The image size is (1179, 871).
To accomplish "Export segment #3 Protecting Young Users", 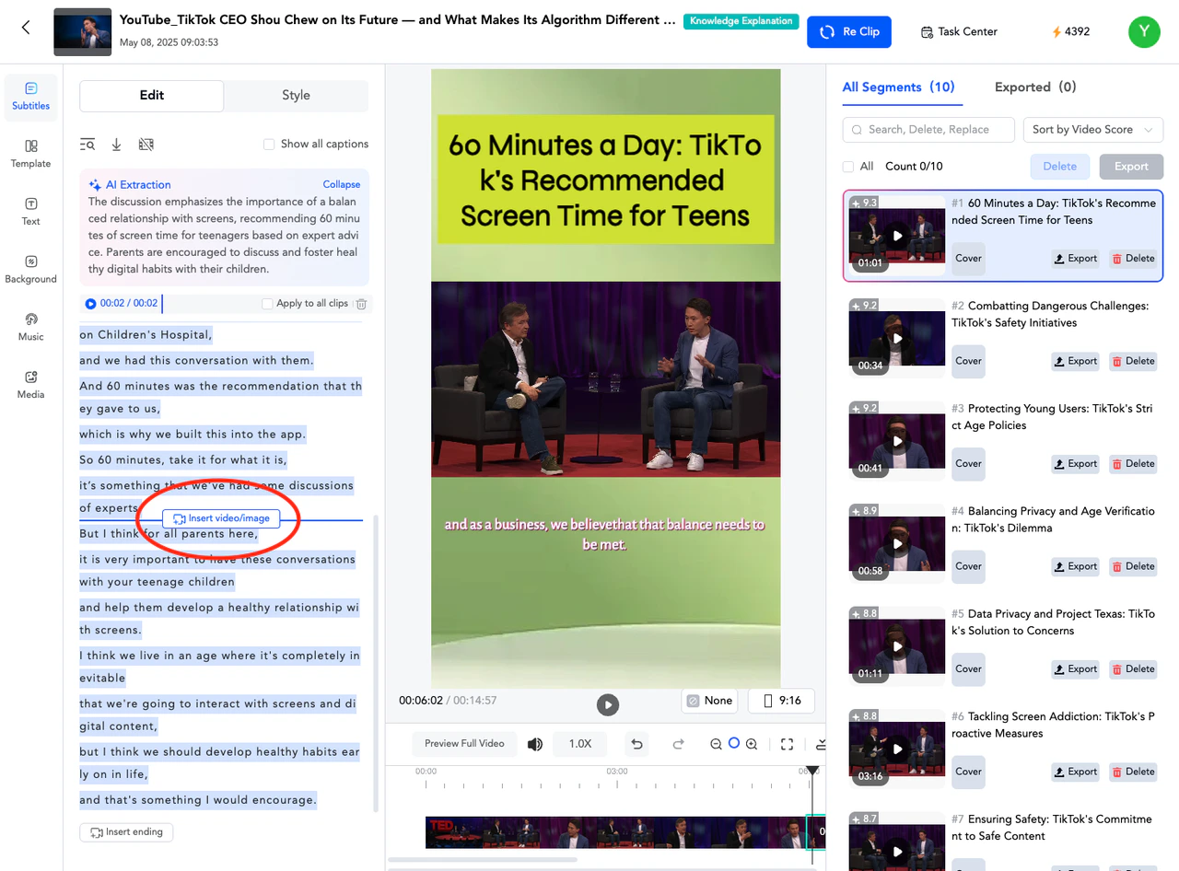I will coord(1076,463).
